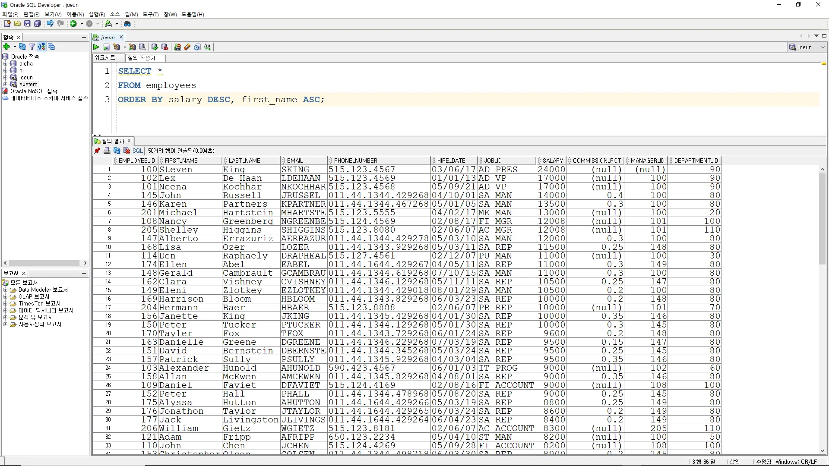Click the Rollback icon in the worksheet toolbar
Image resolution: width=829 pixels, height=466 pixels.
point(165,47)
